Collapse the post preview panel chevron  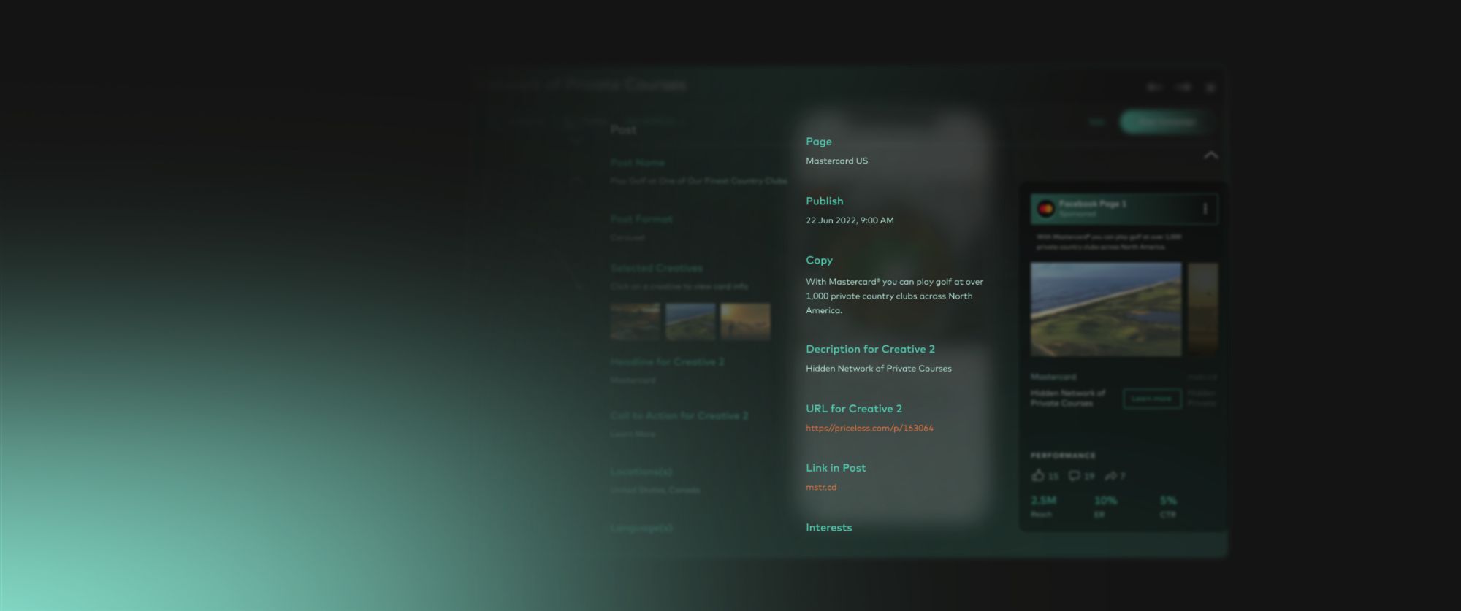coord(1210,155)
